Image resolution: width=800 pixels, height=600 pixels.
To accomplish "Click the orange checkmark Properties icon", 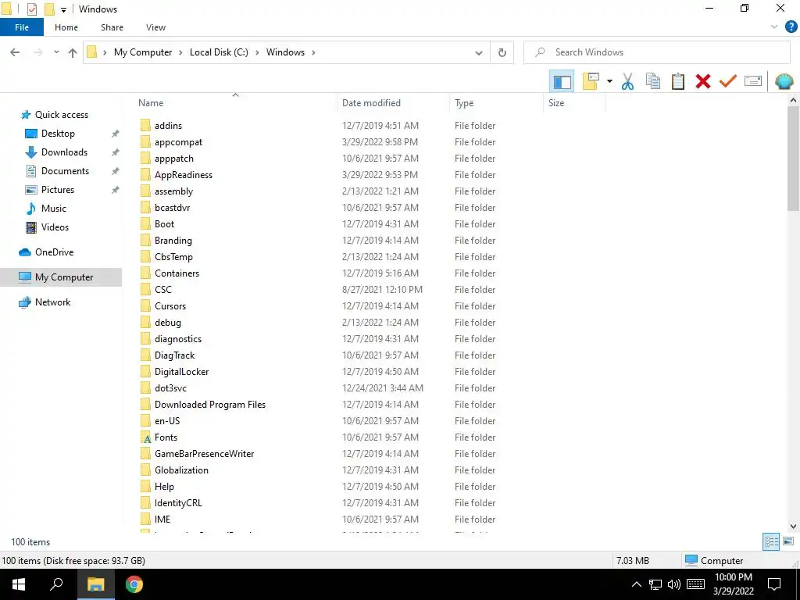I will pyautogui.click(x=727, y=81).
